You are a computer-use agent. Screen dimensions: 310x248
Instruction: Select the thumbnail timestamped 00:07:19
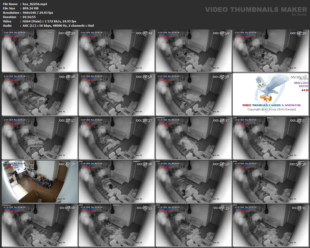click(117, 51)
